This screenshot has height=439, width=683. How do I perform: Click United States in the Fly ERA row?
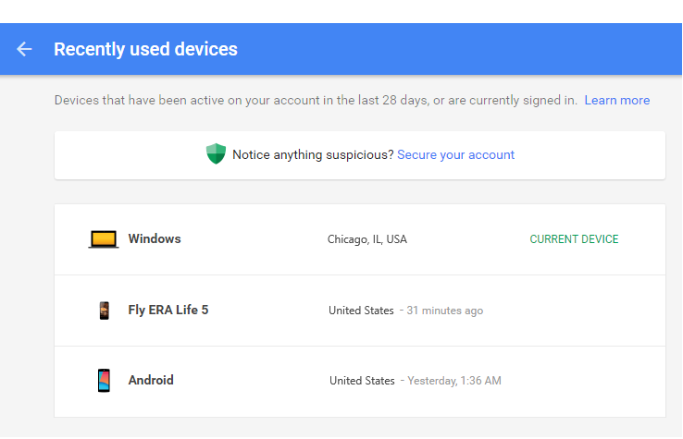(x=361, y=311)
